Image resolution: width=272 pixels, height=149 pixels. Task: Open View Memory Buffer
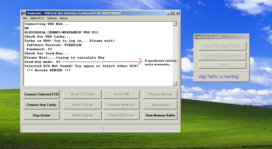click(x=160, y=115)
